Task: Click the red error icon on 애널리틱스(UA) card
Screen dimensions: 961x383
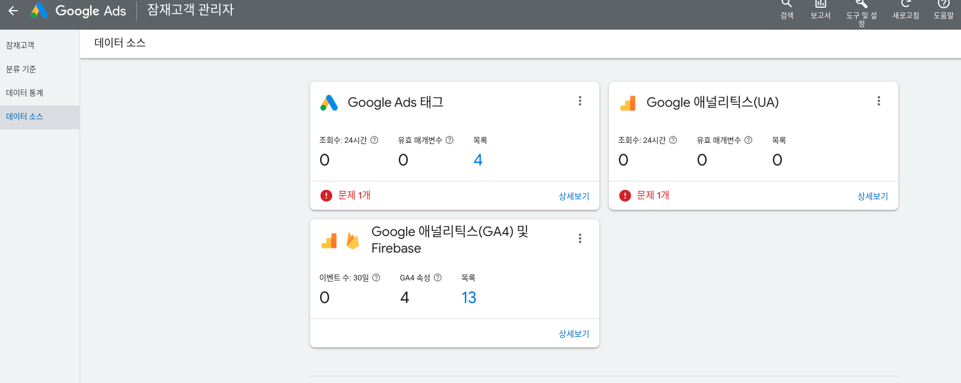Action: (x=625, y=196)
